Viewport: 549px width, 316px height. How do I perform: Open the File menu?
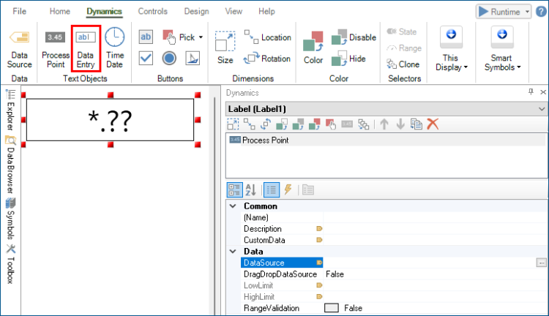point(20,12)
